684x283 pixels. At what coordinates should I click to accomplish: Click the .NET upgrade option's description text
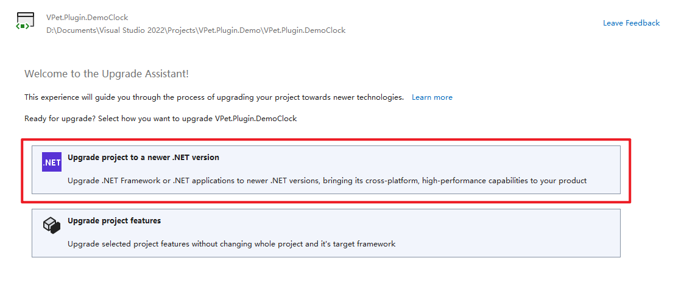pos(327,181)
